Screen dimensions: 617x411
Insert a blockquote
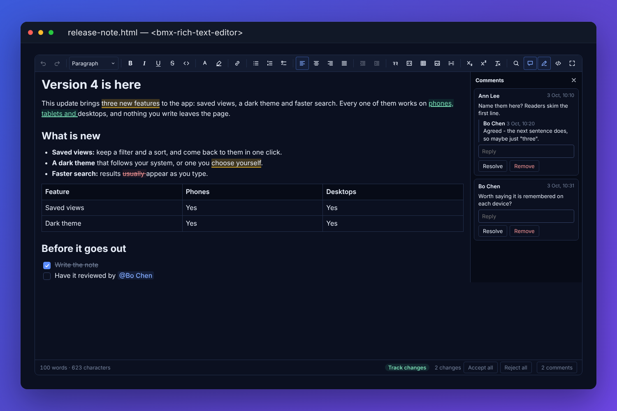point(395,63)
